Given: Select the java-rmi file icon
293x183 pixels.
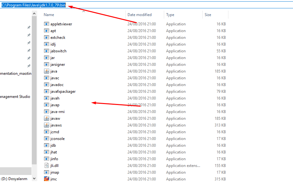Looking at the screenshot, I should point(47,111).
